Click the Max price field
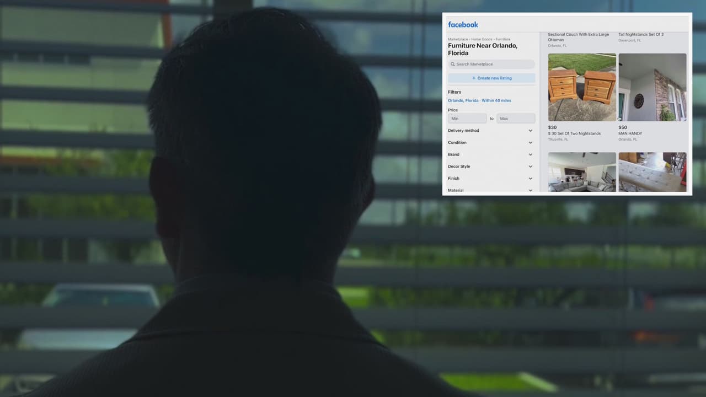The image size is (706, 397). [515, 119]
